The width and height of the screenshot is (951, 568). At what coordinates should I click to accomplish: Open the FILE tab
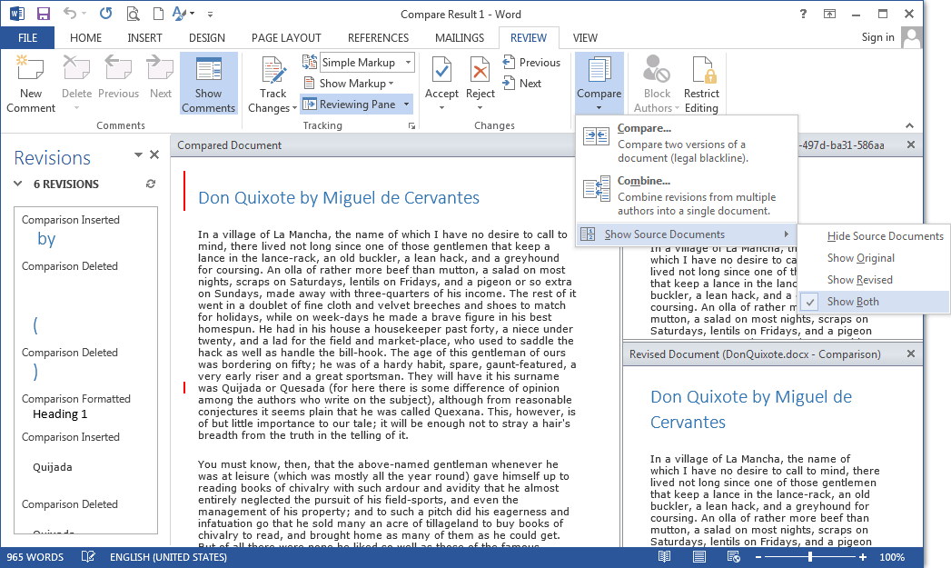27,37
